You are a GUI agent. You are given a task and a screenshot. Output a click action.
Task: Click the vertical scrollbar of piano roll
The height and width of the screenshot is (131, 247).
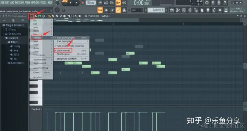[x=245, y=66]
